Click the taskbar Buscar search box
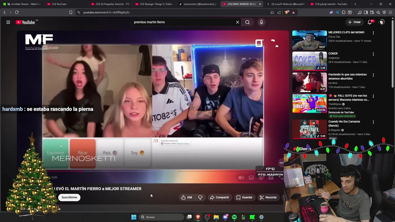Viewport: 395px width, 222px height. (161, 217)
